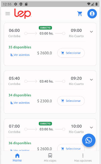The image size is (101, 164).
Task: Select the $ 2300.0 trip at 05:40
Action: pos(71,101)
